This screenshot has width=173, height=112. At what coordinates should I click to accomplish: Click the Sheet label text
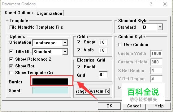coord(15,90)
